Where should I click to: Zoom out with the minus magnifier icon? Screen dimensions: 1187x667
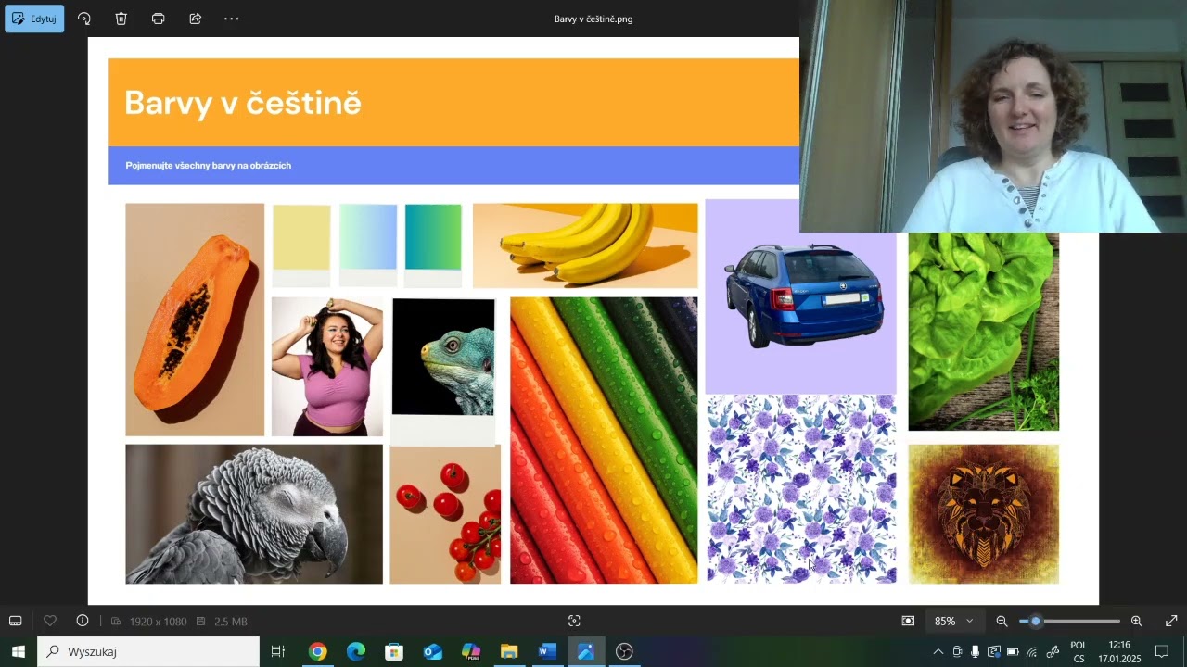[1002, 621]
